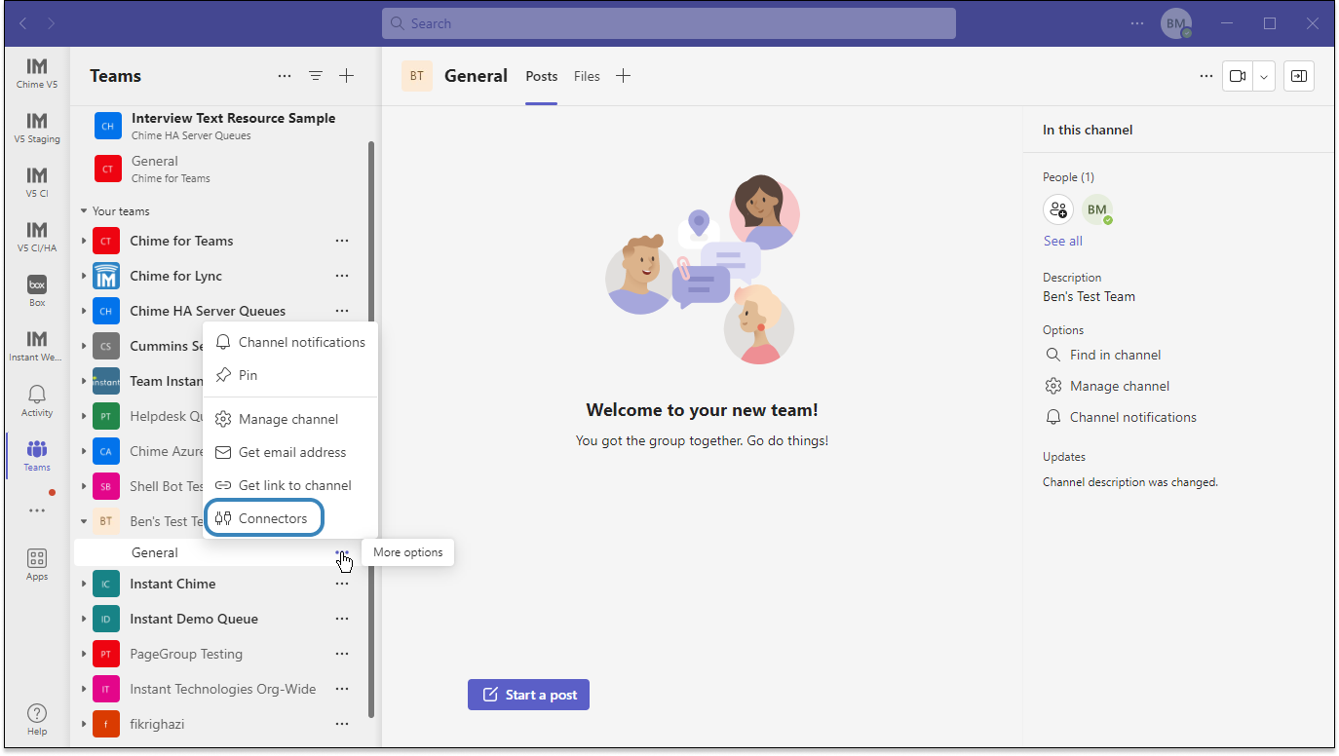This screenshot has width=1339, height=756.
Task: Open Interview Text Resource Sample pinned channel
Action: click(x=221, y=126)
